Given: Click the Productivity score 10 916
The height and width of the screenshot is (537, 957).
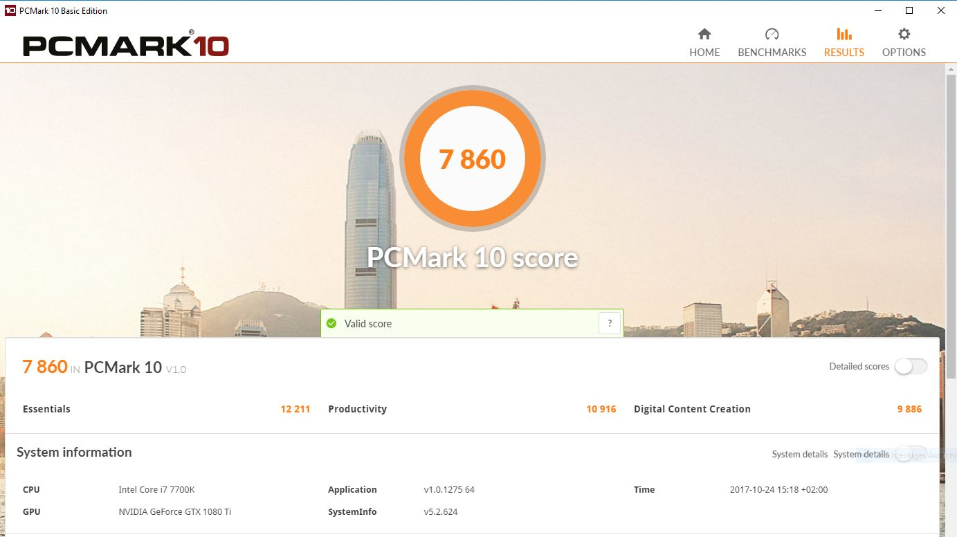Looking at the screenshot, I should 601,409.
